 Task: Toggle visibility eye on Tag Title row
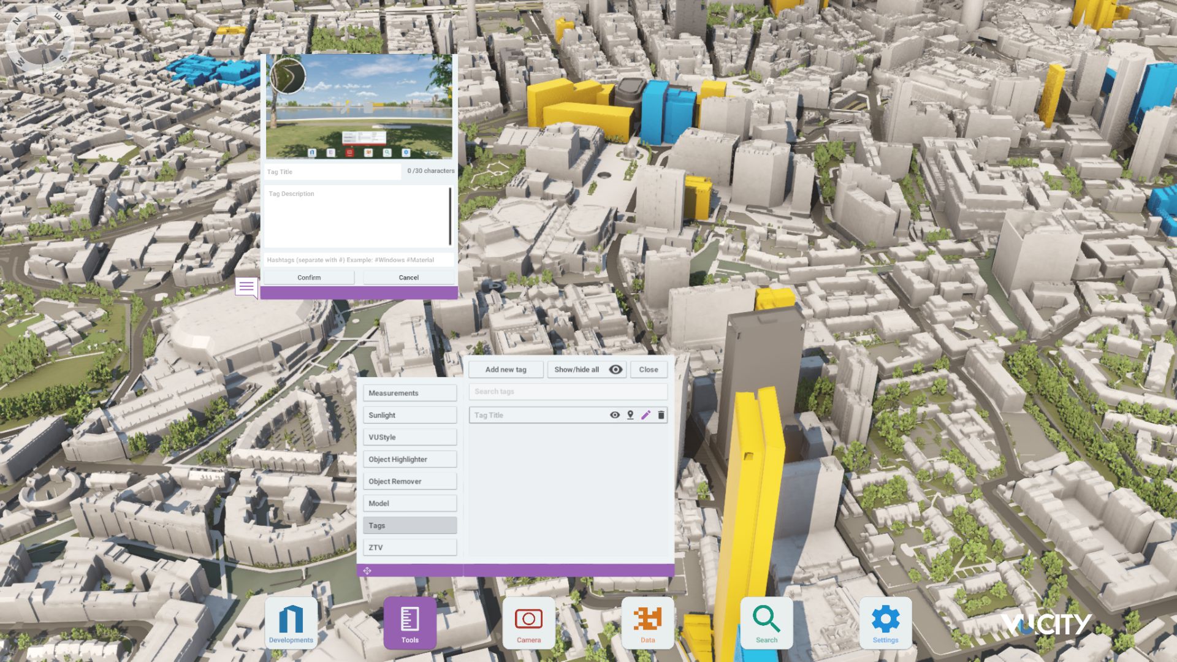614,415
